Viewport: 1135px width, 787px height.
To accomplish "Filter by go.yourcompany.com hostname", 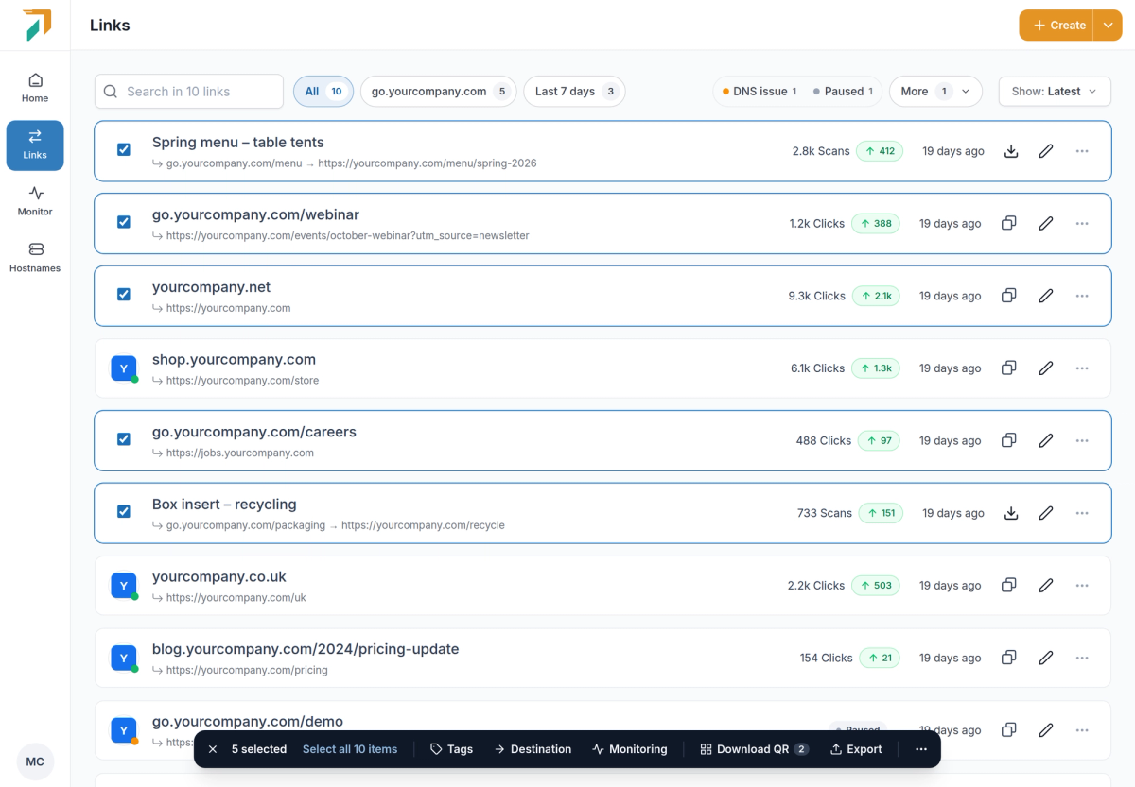I will 439,92.
